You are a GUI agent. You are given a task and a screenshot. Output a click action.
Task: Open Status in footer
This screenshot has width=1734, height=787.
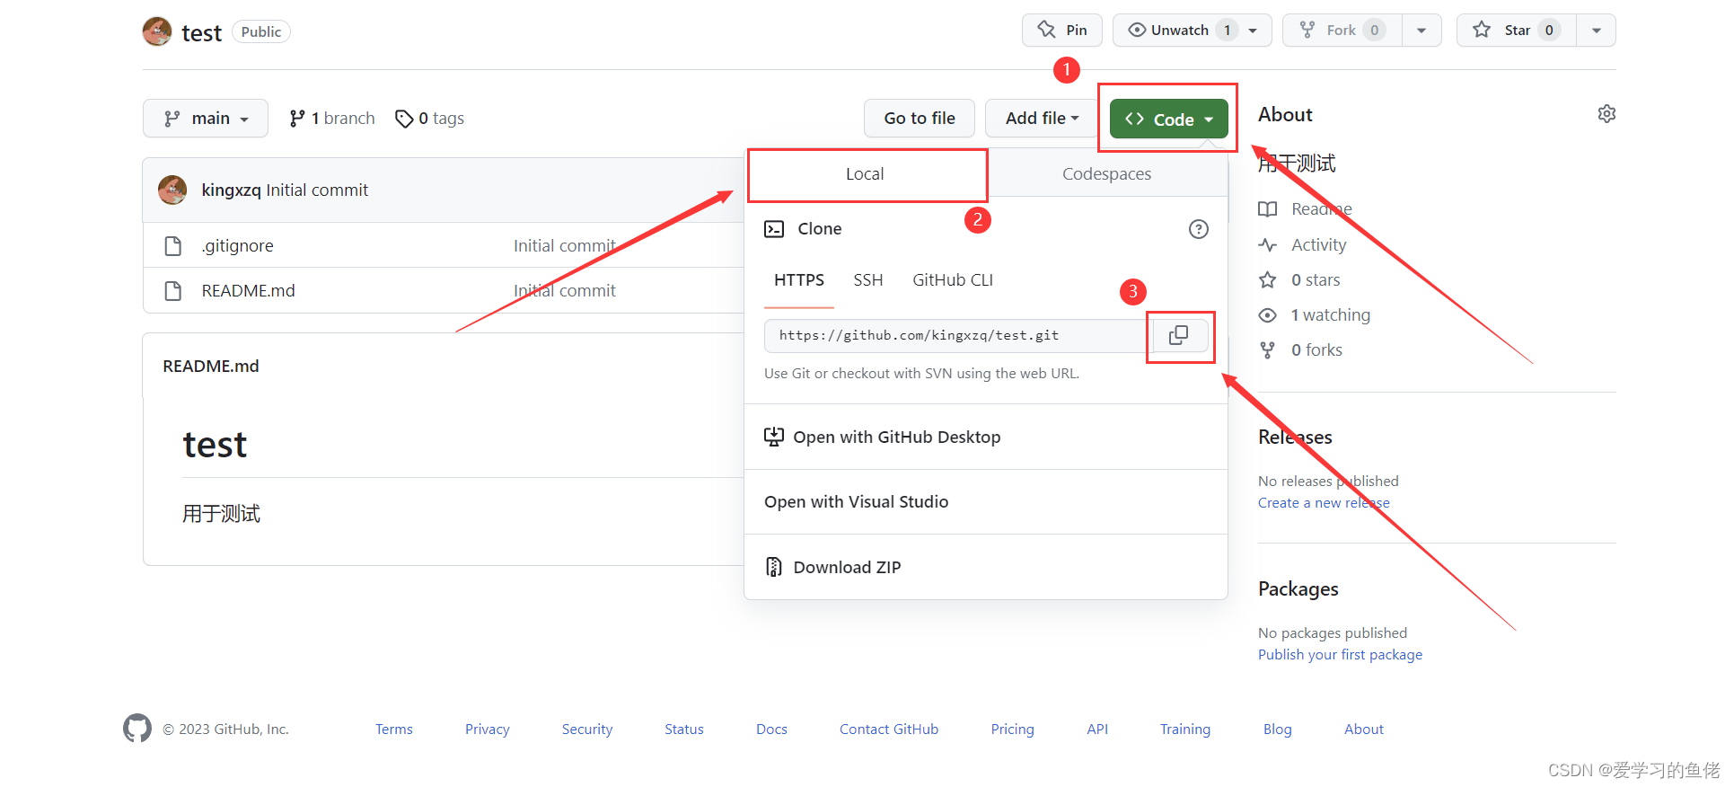(x=684, y=730)
